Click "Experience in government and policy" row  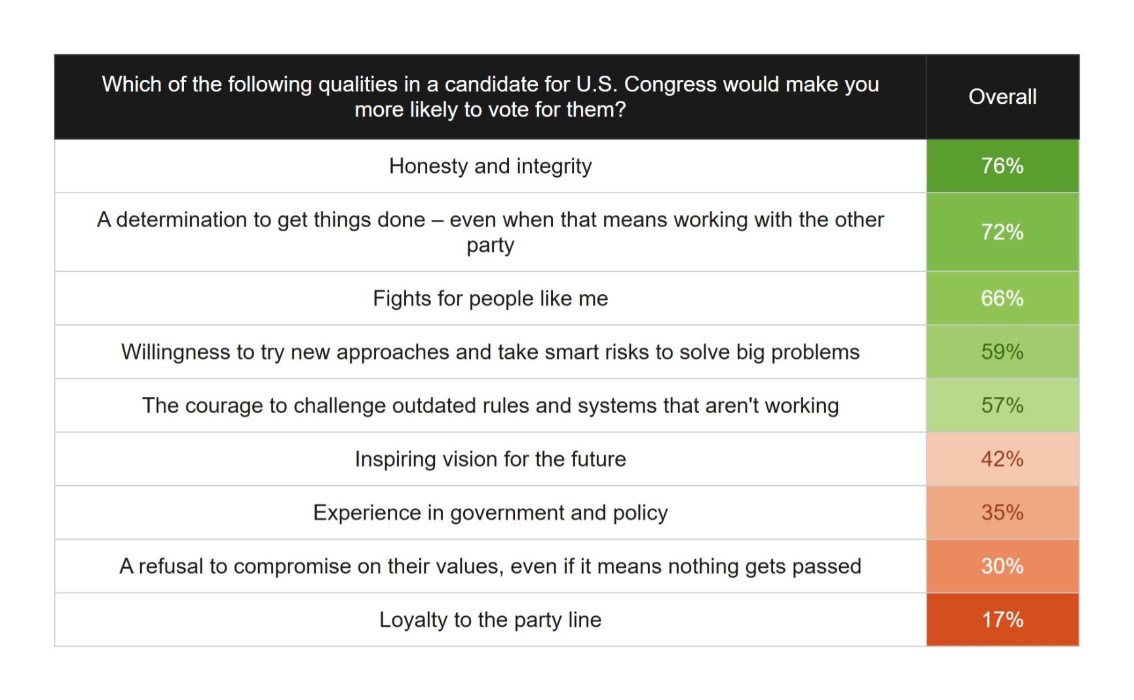point(490,513)
